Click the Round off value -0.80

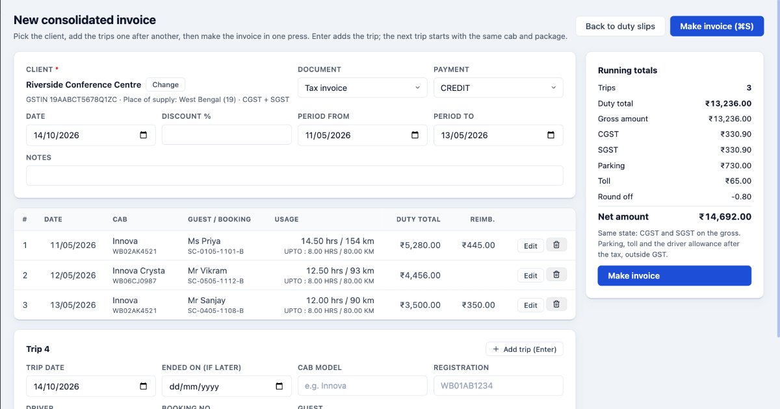pos(742,197)
